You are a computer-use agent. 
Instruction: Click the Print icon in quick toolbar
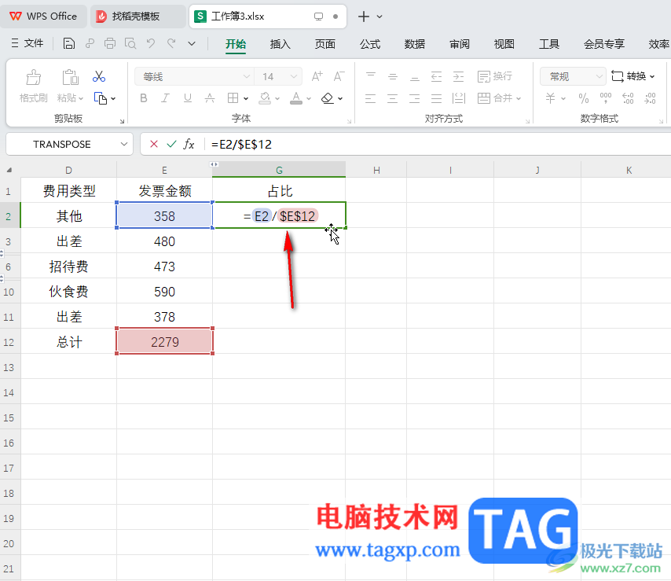110,43
